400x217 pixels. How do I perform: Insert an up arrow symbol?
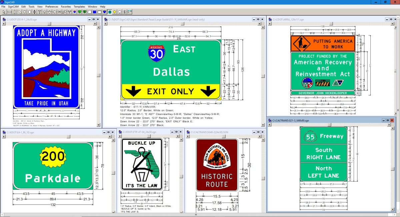pyautogui.click(x=44, y=12)
